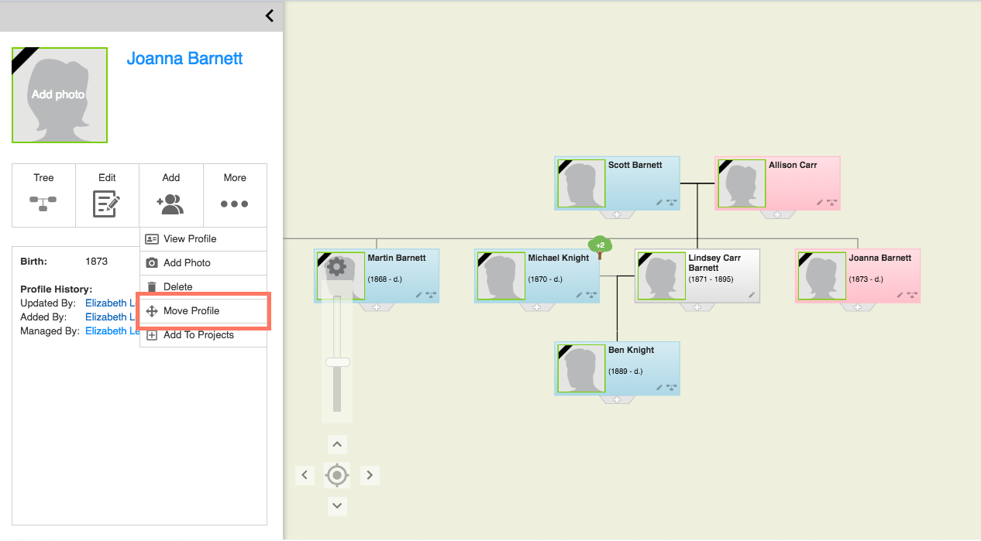Click the green +2 tree badge

pyautogui.click(x=600, y=245)
